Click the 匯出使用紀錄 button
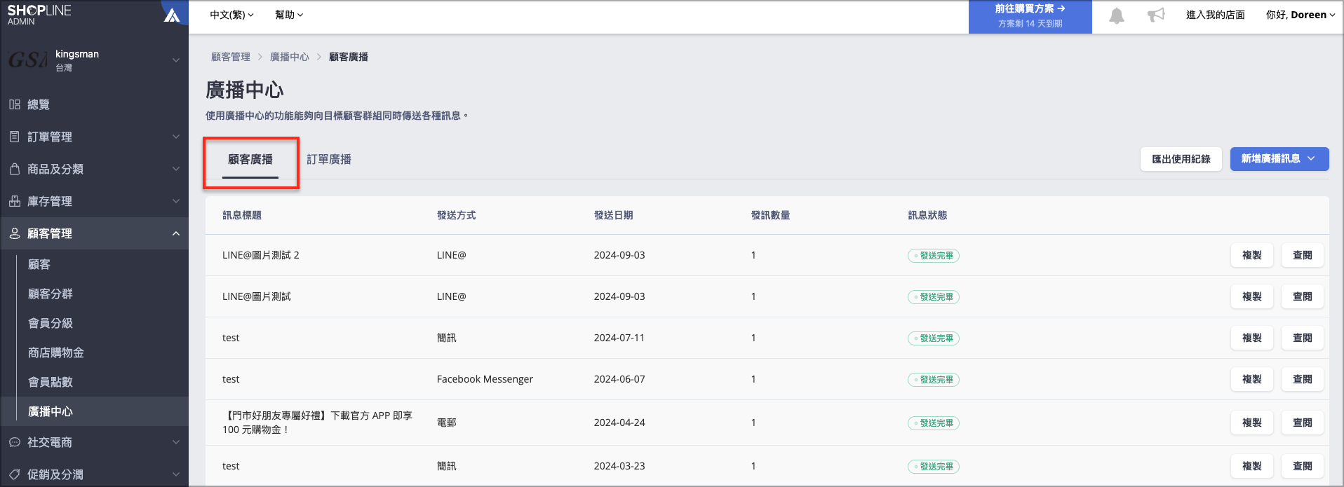Image resolution: width=1344 pixels, height=487 pixels. (1181, 159)
